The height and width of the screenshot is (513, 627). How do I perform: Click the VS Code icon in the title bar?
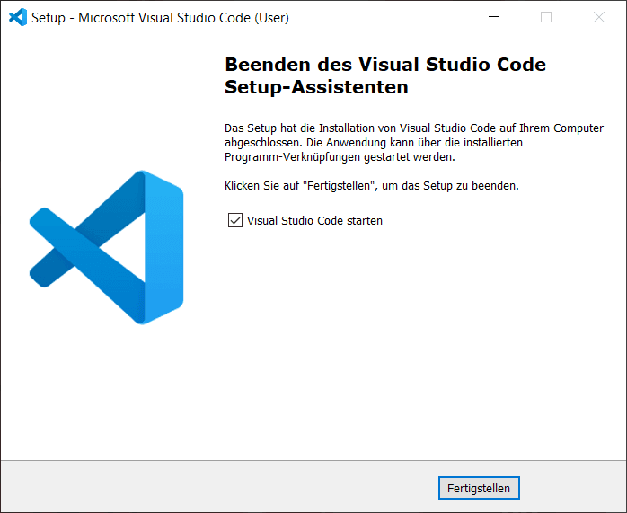tap(18, 17)
